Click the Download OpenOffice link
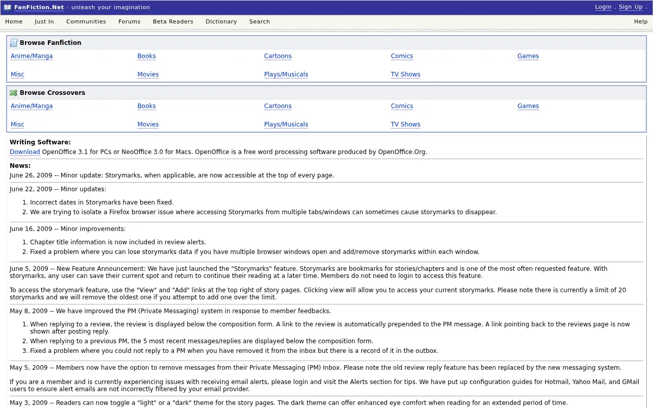The width and height of the screenshot is (653, 408). tap(24, 152)
